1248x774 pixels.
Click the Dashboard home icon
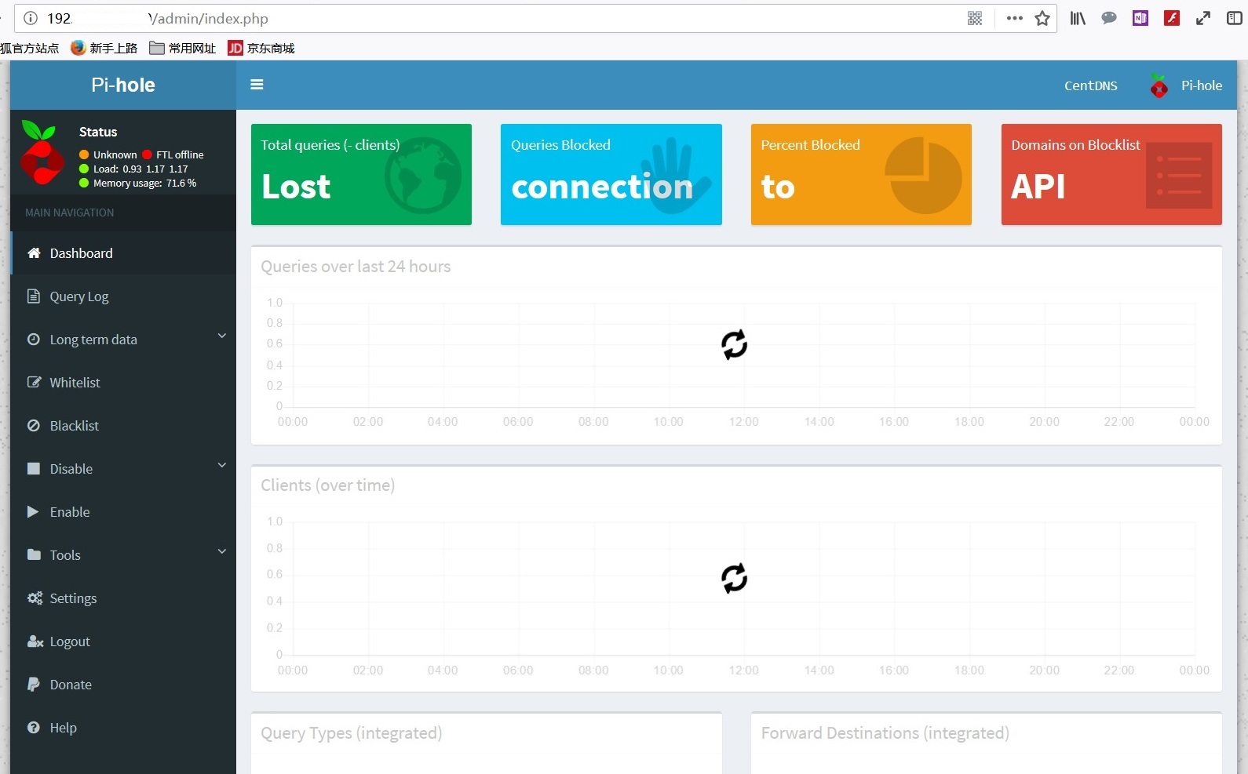34,253
